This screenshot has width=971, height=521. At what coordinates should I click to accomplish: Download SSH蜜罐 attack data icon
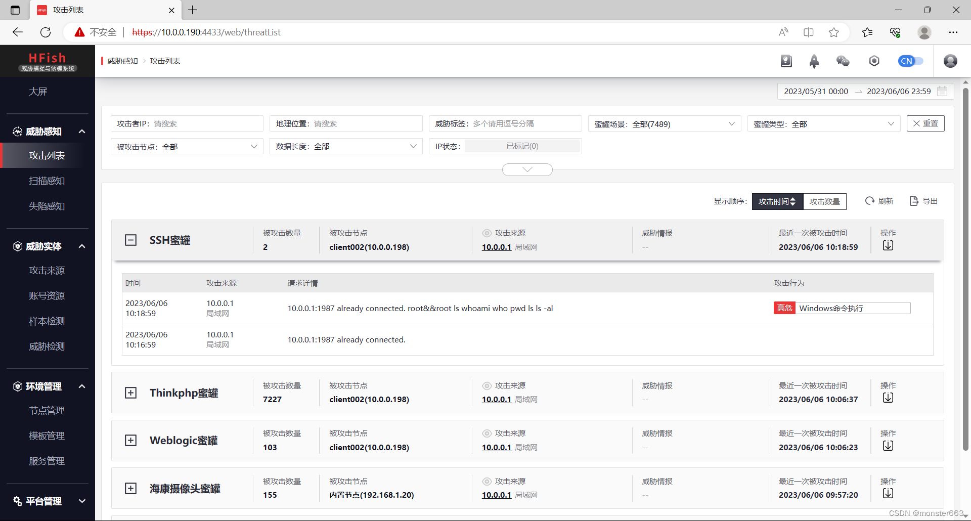click(x=888, y=246)
